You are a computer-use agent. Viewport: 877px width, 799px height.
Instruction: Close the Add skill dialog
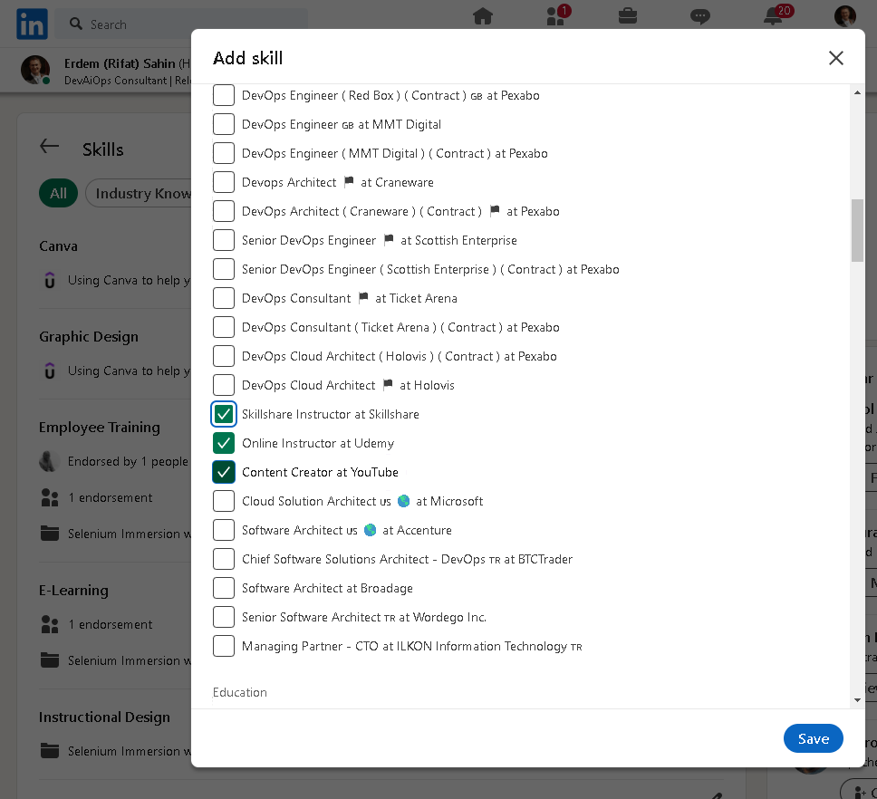pos(835,58)
